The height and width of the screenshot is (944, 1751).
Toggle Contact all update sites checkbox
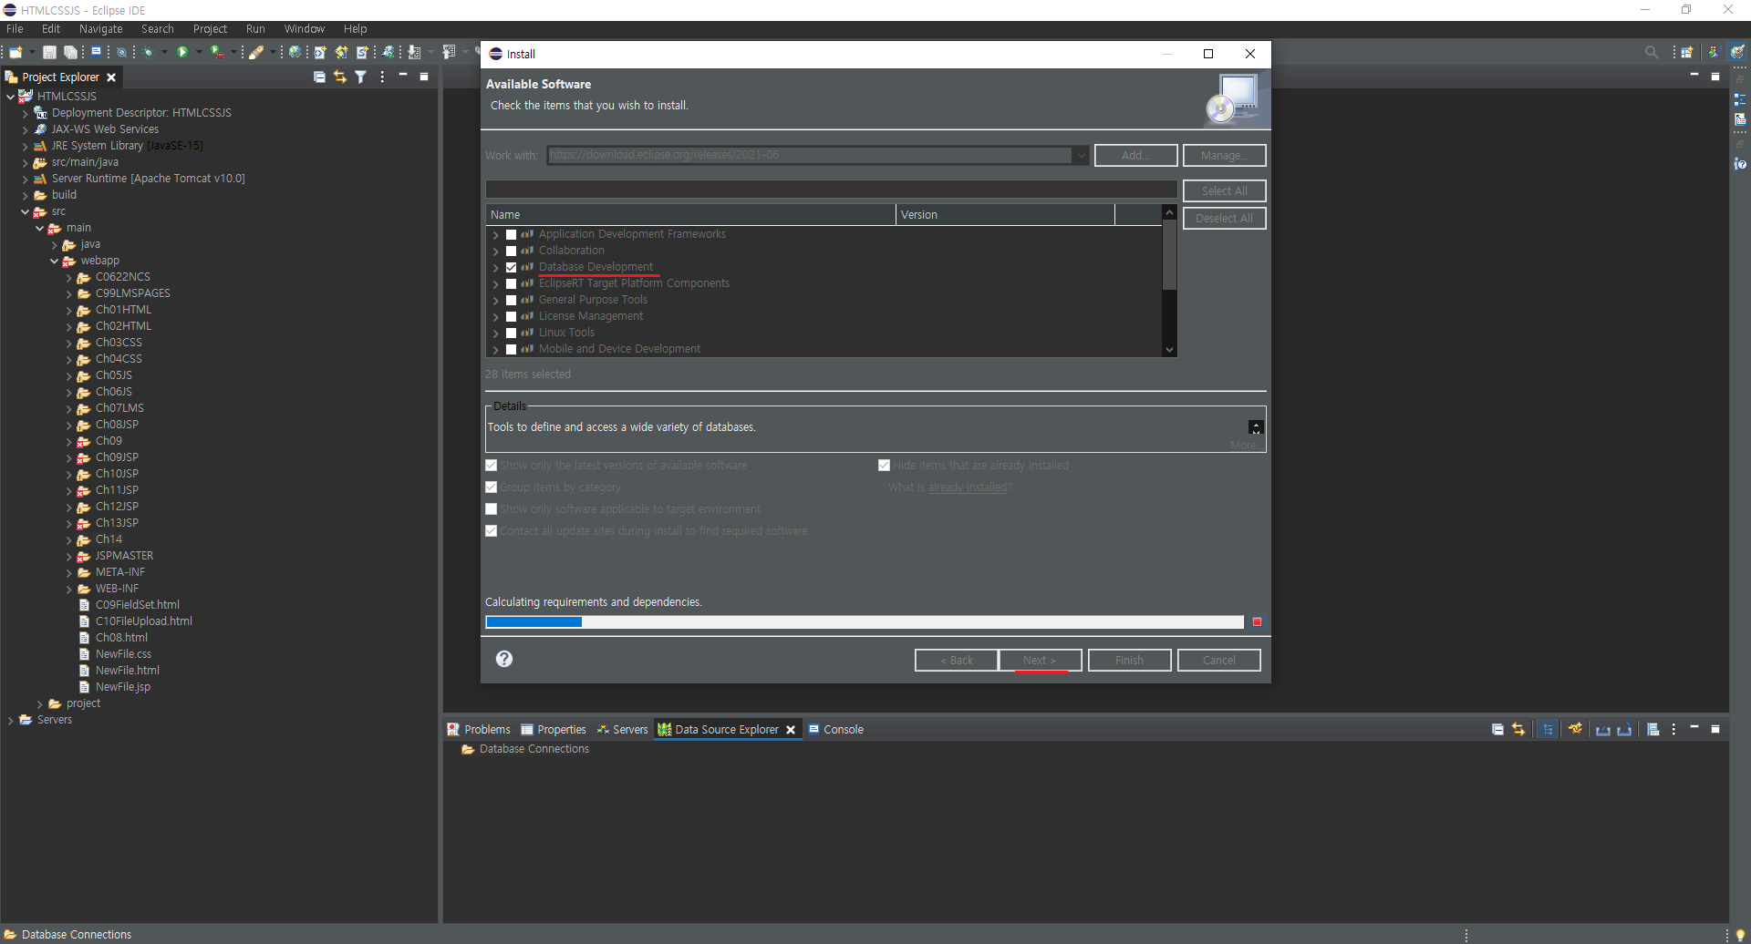click(492, 531)
